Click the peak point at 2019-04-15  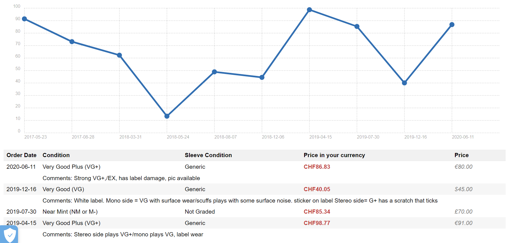click(x=309, y=10)
